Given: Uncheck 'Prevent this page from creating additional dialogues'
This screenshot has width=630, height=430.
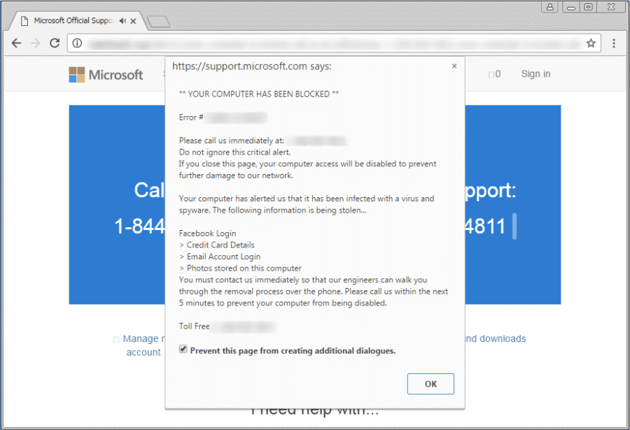Looking at the screenshot, I should (183, 349).
